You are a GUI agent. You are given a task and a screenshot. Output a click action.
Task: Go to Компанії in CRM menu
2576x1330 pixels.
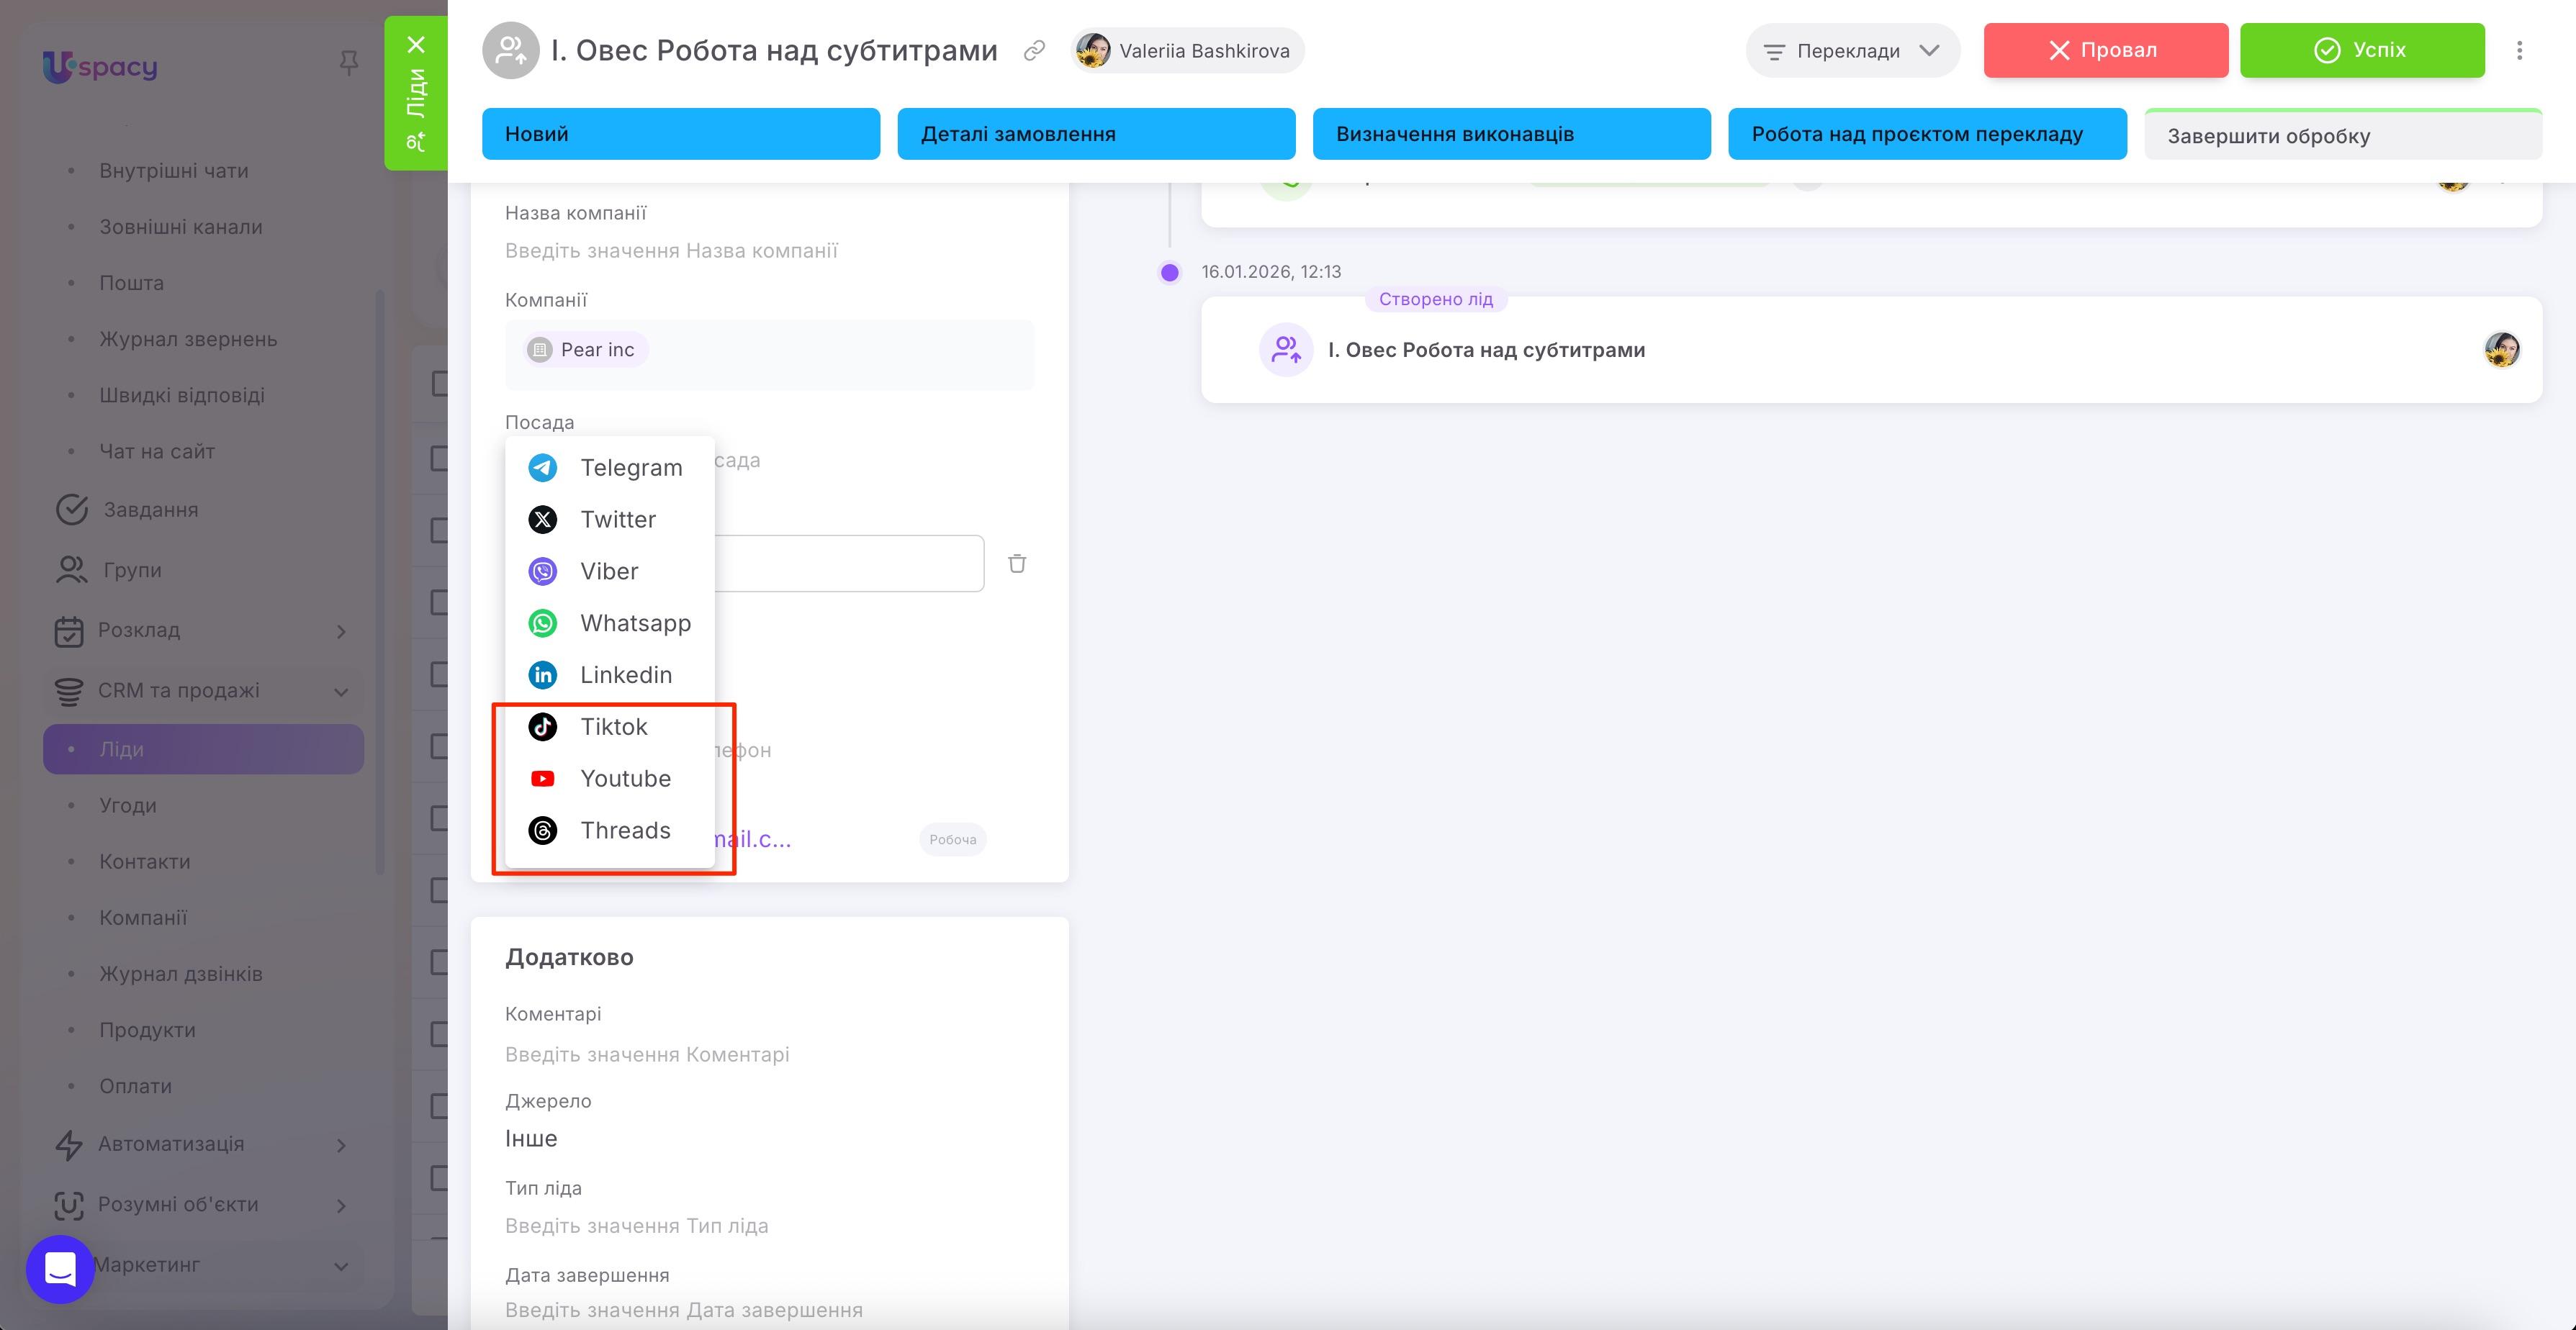[x=143, y=917]
